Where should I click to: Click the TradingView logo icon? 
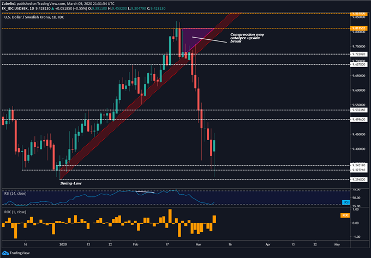tap(5, 253)
